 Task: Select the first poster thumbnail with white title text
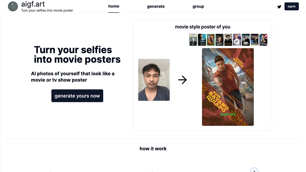[193, 40]
